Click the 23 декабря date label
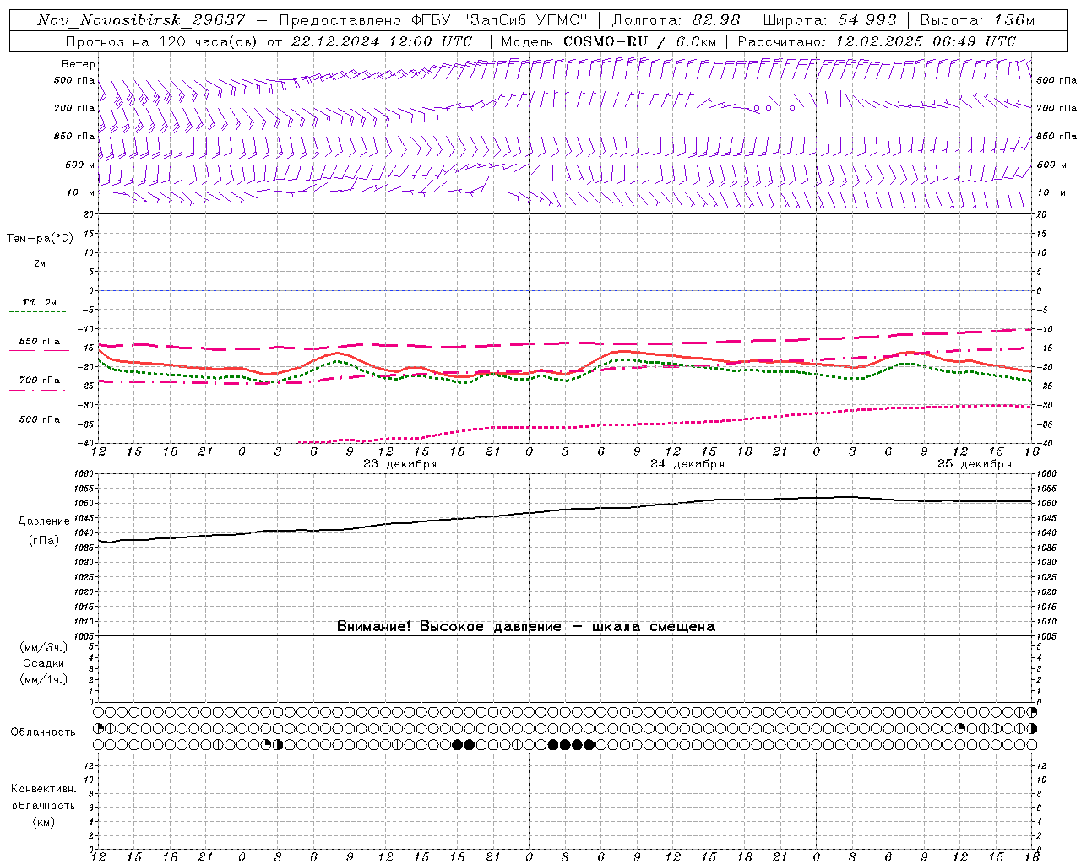 coord(399,464)
